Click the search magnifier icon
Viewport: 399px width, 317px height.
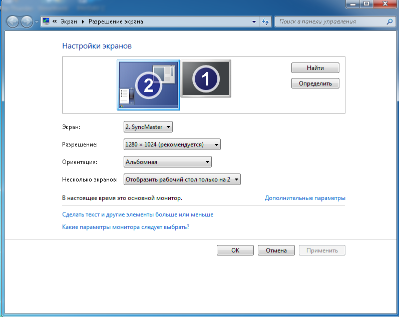[x=389, y=21]
